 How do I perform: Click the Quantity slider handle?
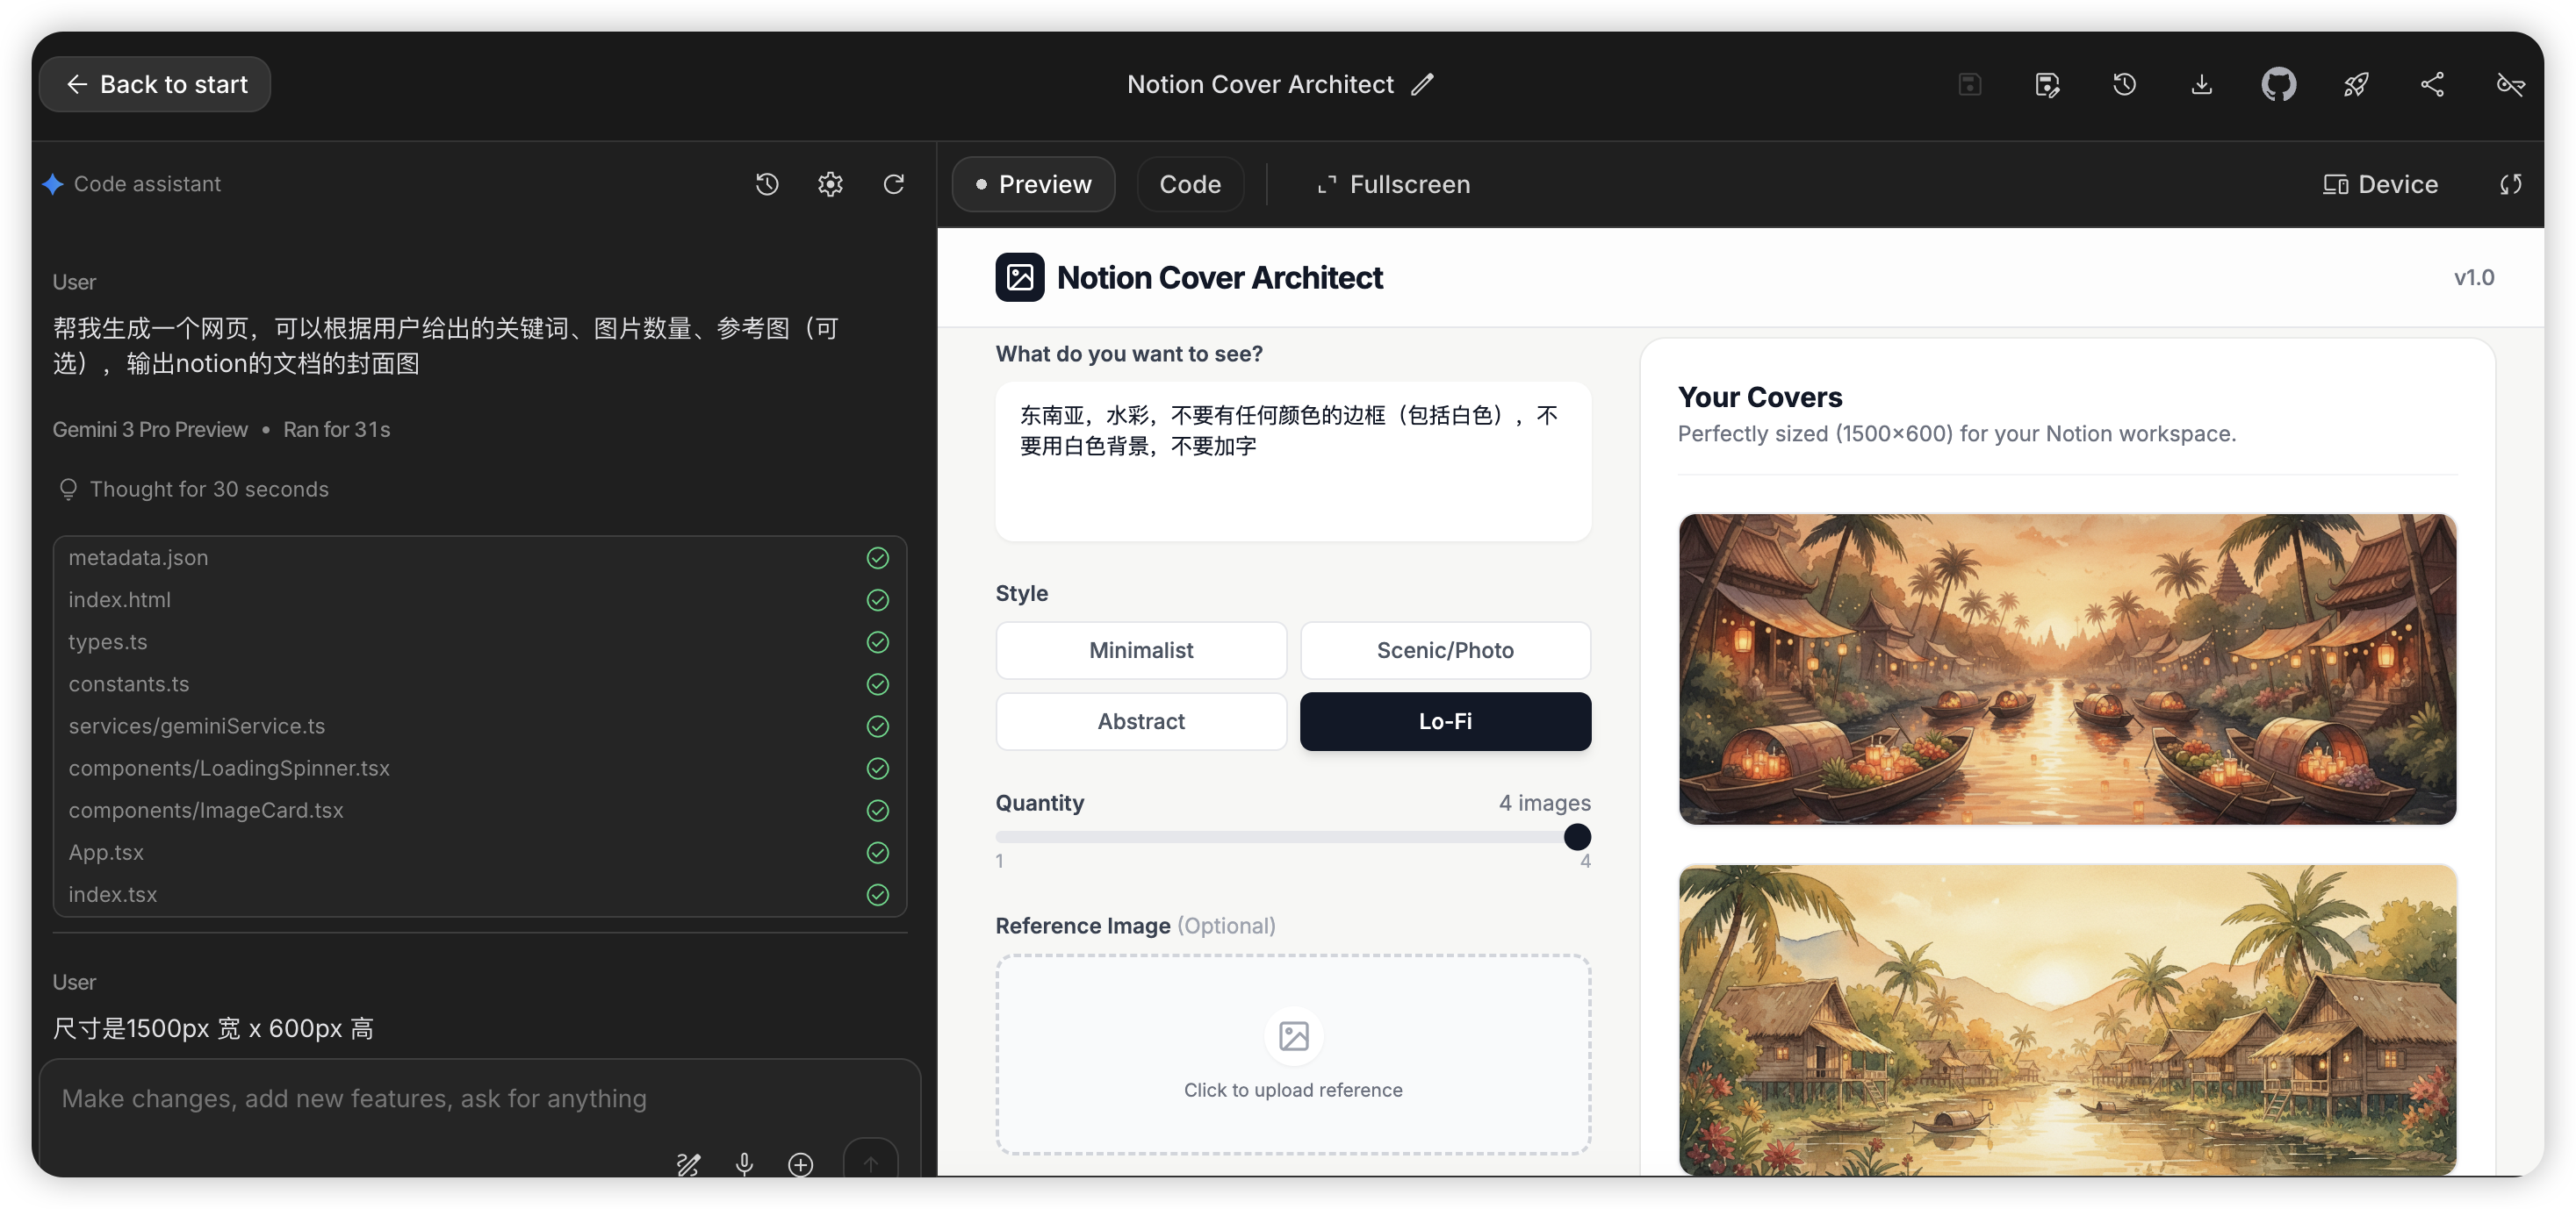tap(1576, 836)
